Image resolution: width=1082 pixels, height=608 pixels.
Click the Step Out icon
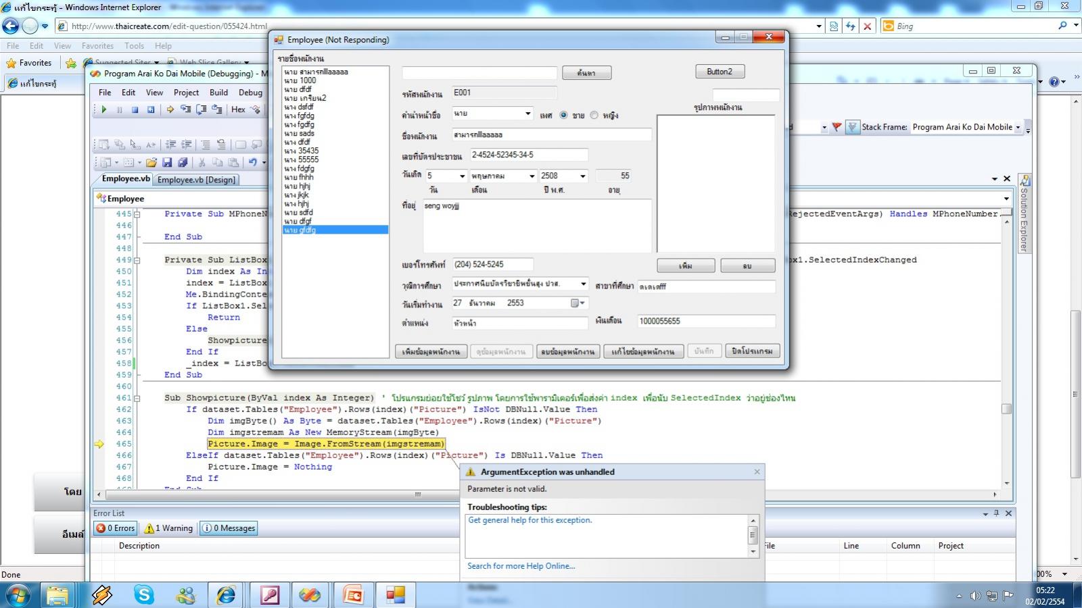pos(217,109)
